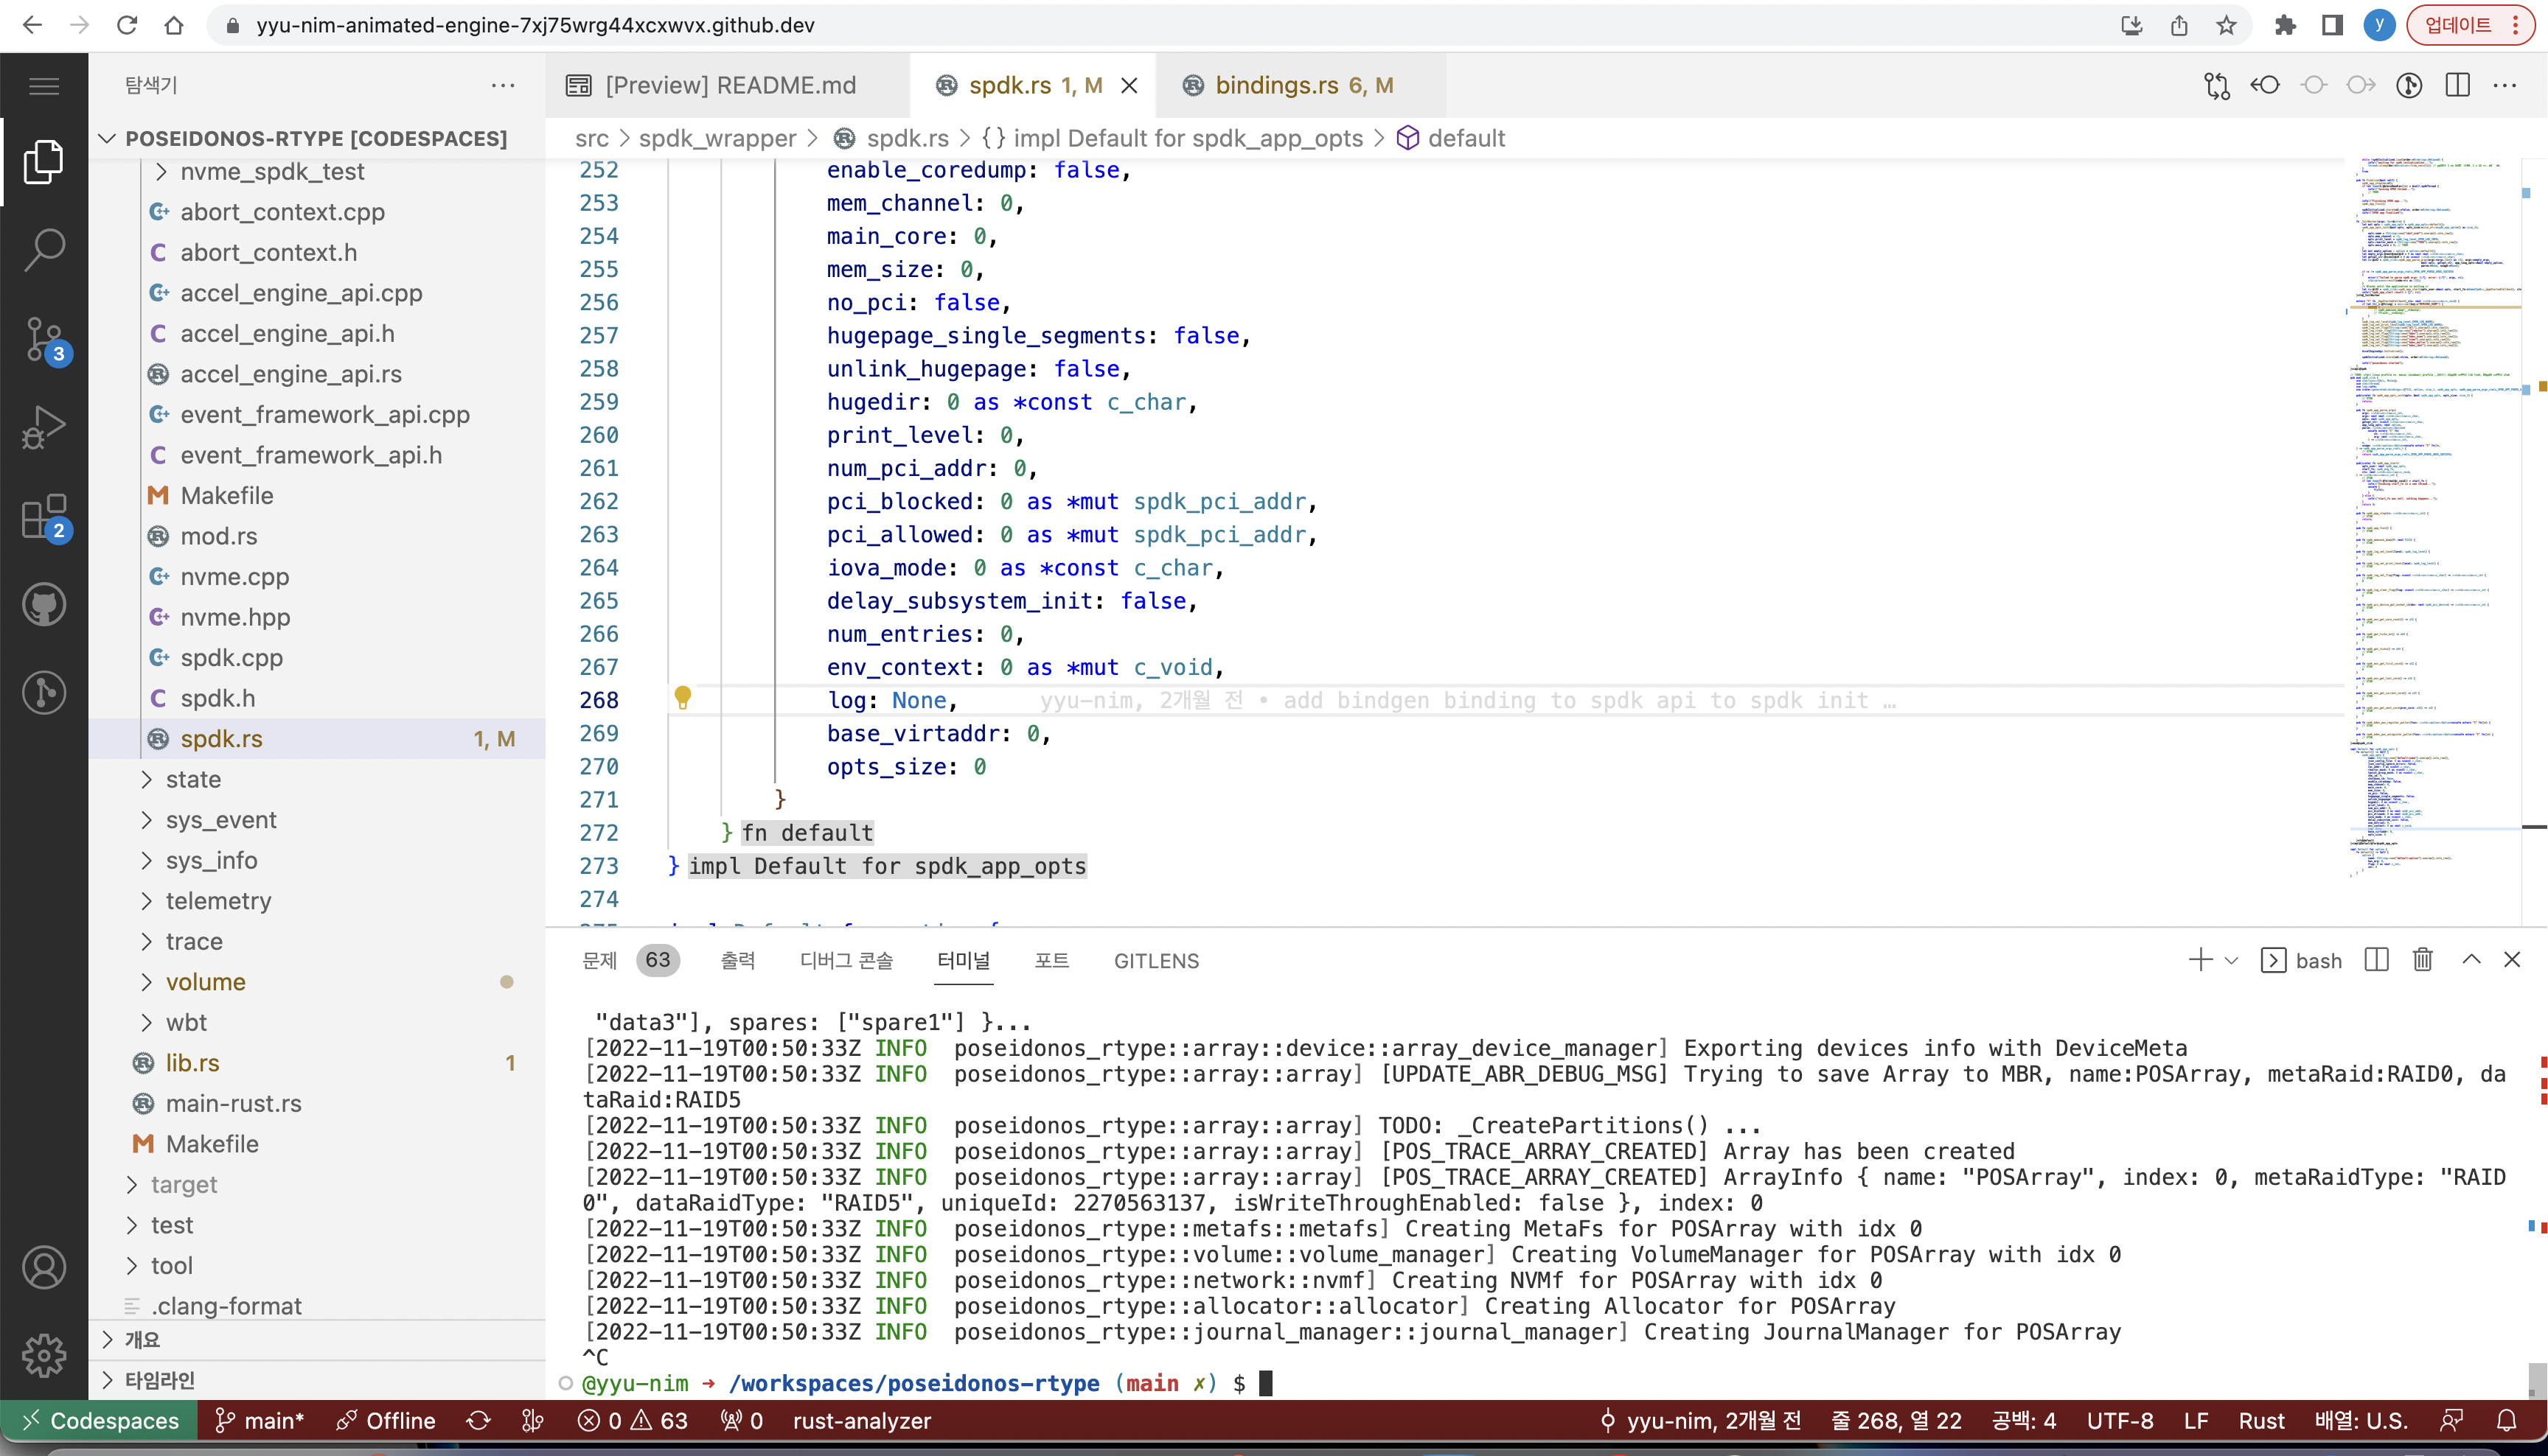This screenshot has width=2548, height=1456.
Task: Click the Git Graph GITLENS tab
Action: pos(1155,961)
